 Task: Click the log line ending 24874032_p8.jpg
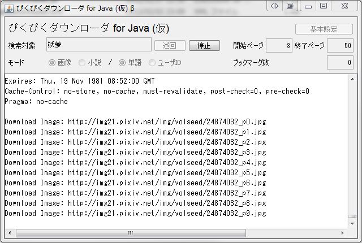coord(136,203)
